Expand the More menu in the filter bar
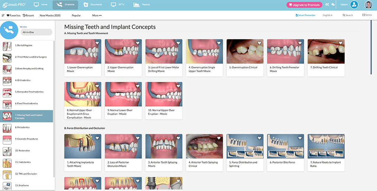Screen dimensions: 377x191 click(97, 15)
